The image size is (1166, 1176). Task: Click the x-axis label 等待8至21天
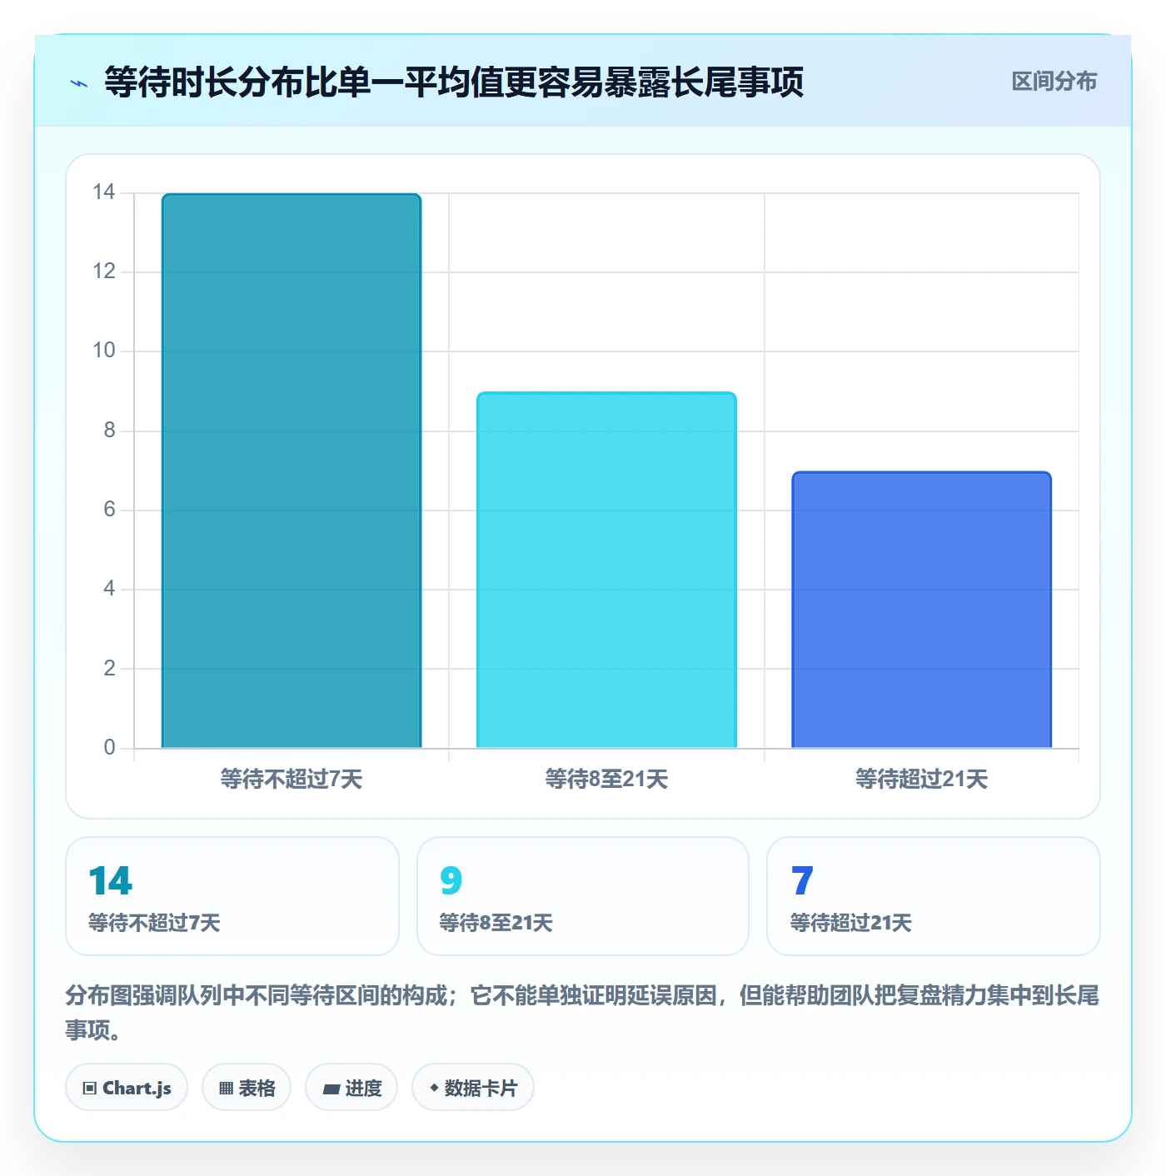click(606, 780)
